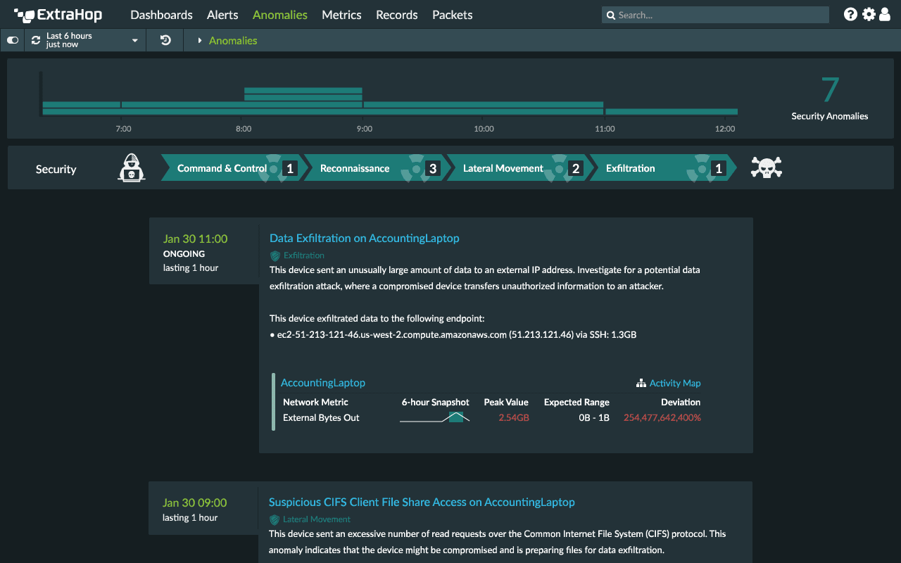Open the user profile icon
901x563 pixels.
(883, 14)
